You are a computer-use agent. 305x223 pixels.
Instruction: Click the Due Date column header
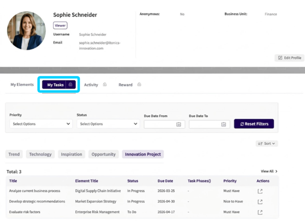point(165,181)
